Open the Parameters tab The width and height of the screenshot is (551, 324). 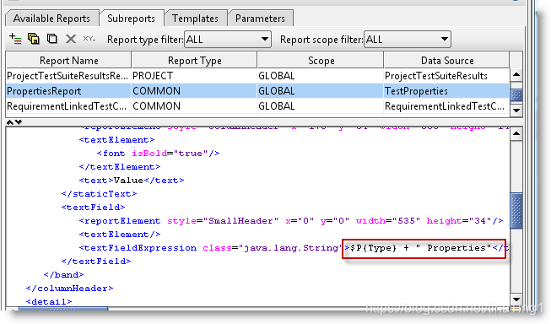pos(260,19)
